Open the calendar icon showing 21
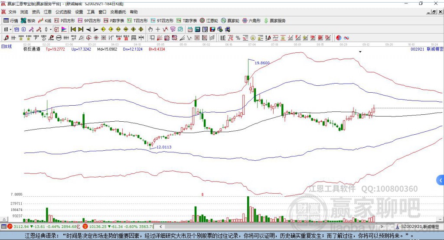Viewport: 444px width, 240px height. pos(190,29)
